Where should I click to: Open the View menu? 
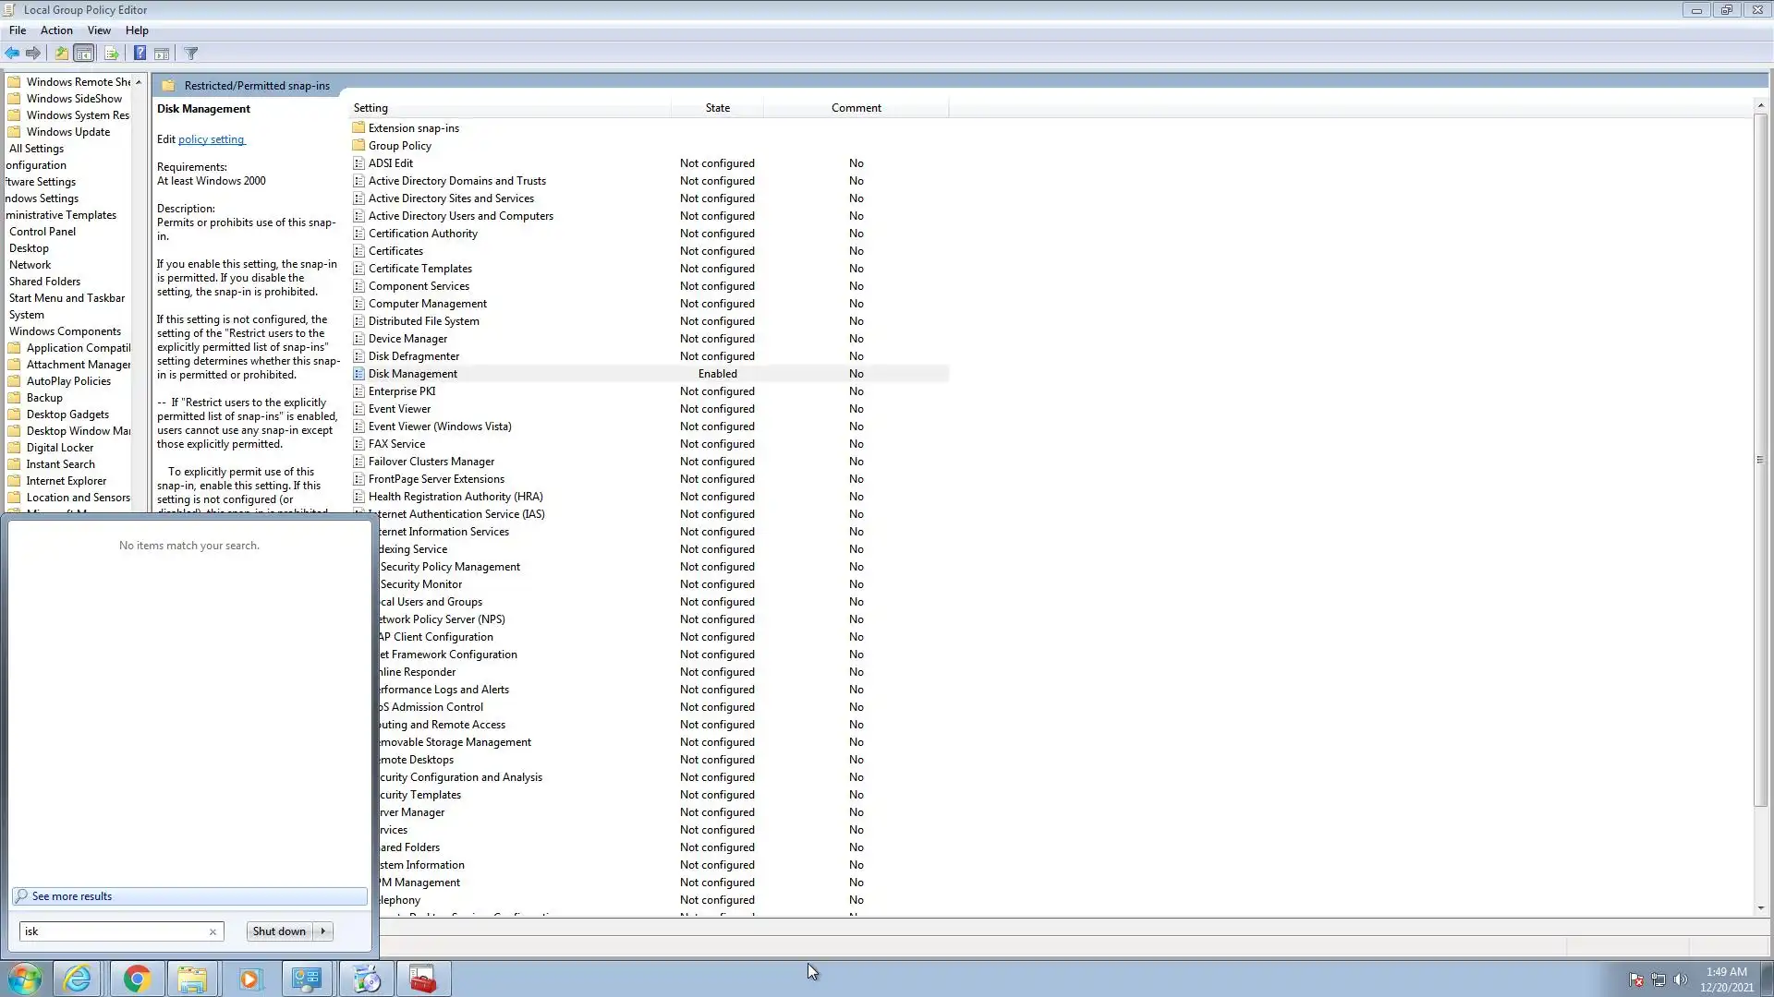99,30
